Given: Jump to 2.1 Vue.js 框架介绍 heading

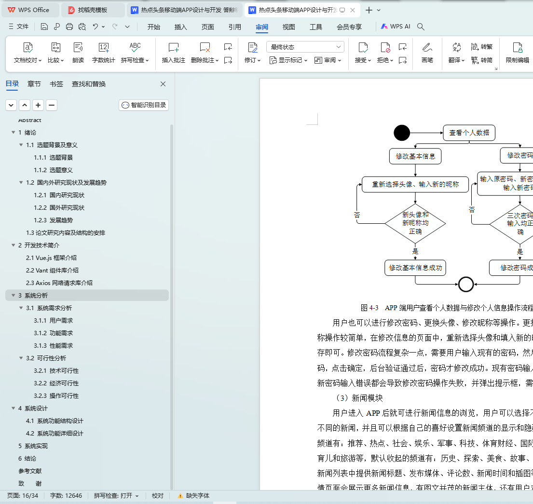Looking at the screenshot, I should [51, 258].
